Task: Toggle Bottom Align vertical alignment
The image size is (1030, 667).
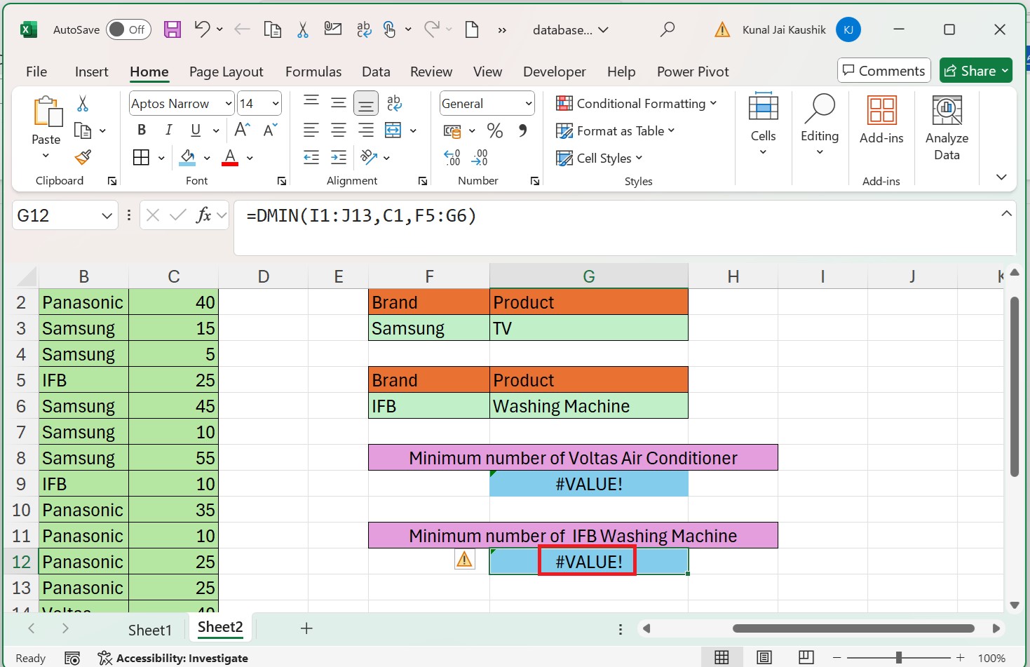Action: (366, 103)
